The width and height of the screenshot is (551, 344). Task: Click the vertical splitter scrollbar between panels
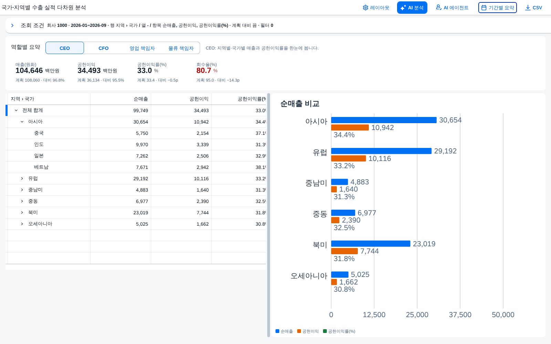[x=269, y=215]
